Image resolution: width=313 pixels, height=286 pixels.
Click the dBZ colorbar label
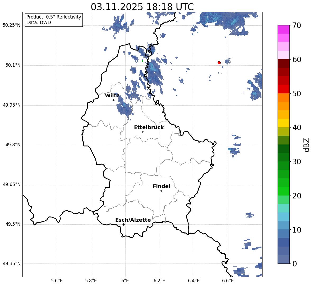306,145
